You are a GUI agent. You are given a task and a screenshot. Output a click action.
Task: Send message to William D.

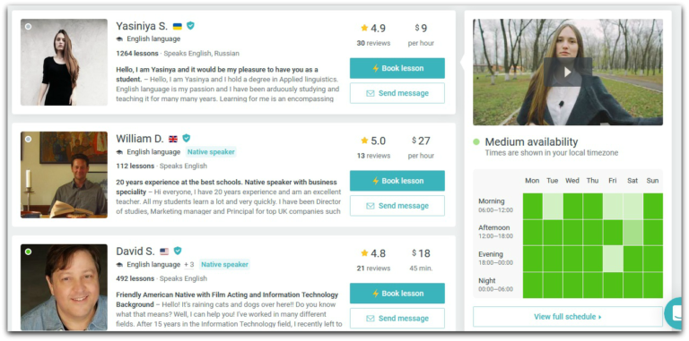397,206
